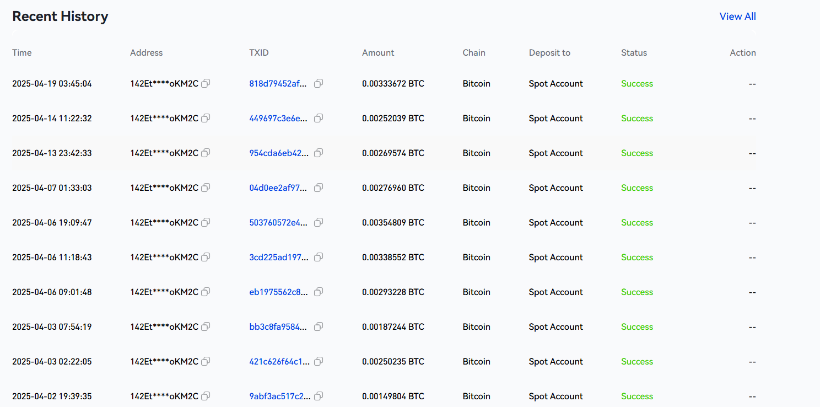Copy TXID 818d79452af using its copy icon
Screen dimensions: 820x407
(318, 84)
